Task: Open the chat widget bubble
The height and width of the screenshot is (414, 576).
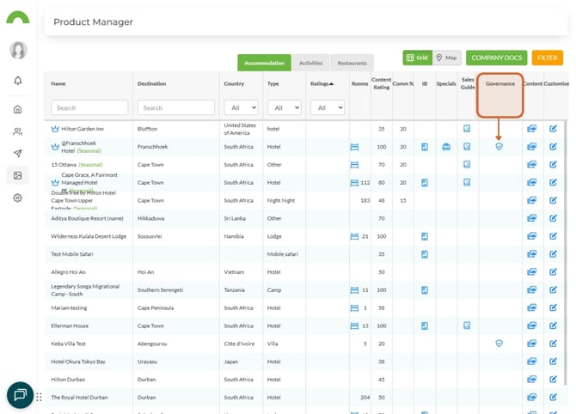Action: 21,395
